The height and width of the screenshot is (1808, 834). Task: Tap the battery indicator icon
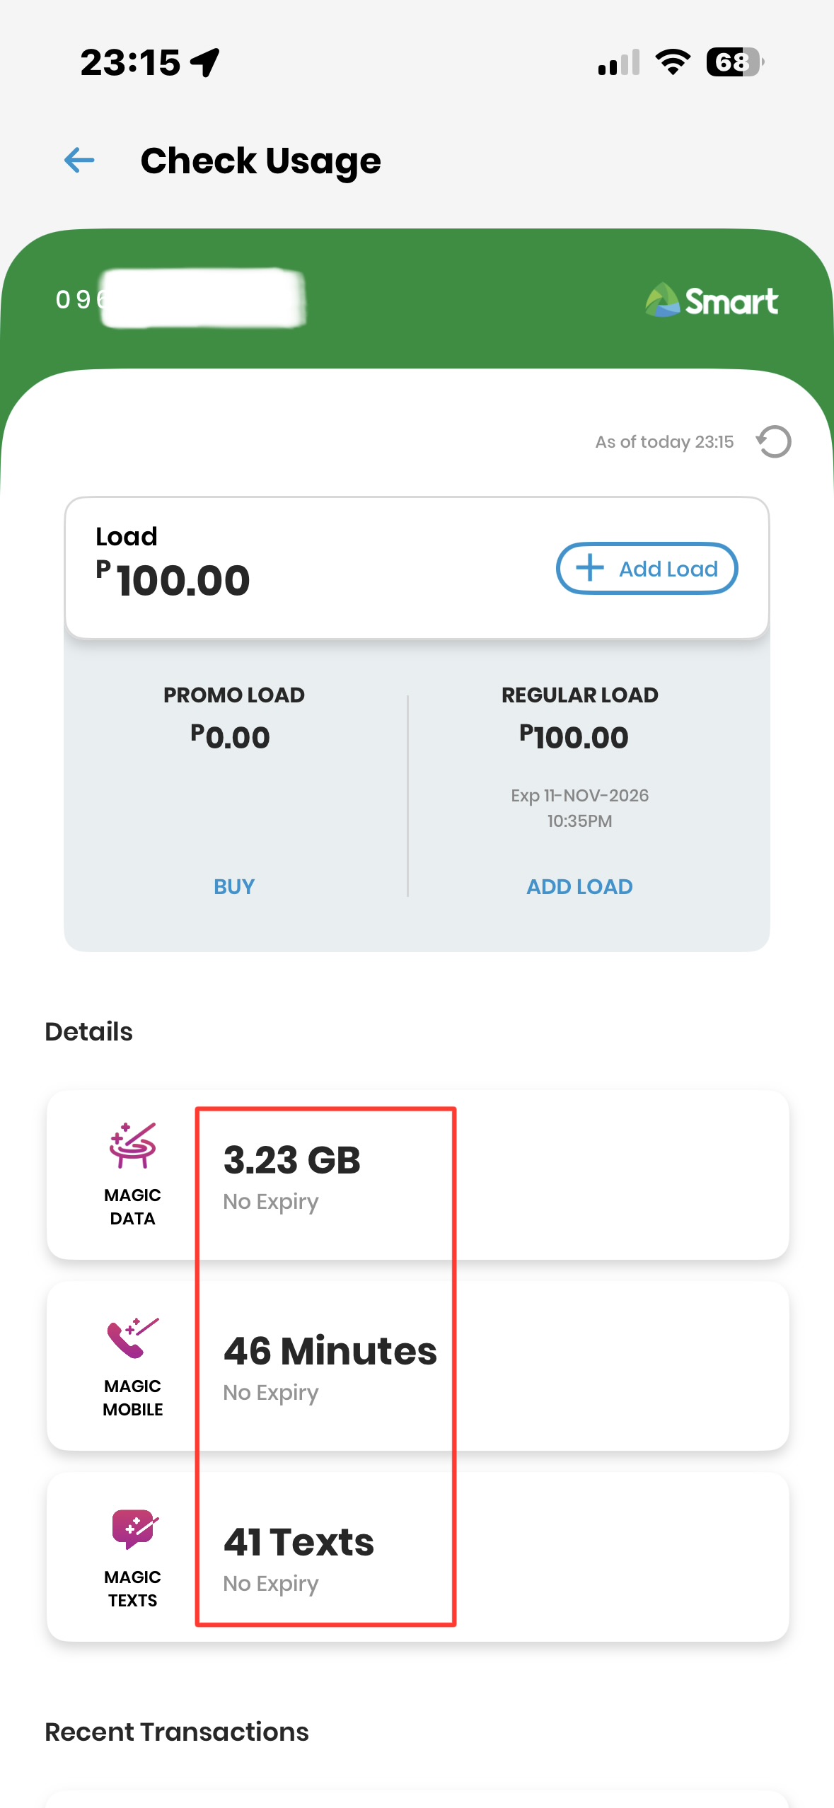pyautogui.click(x=735, y=62)
